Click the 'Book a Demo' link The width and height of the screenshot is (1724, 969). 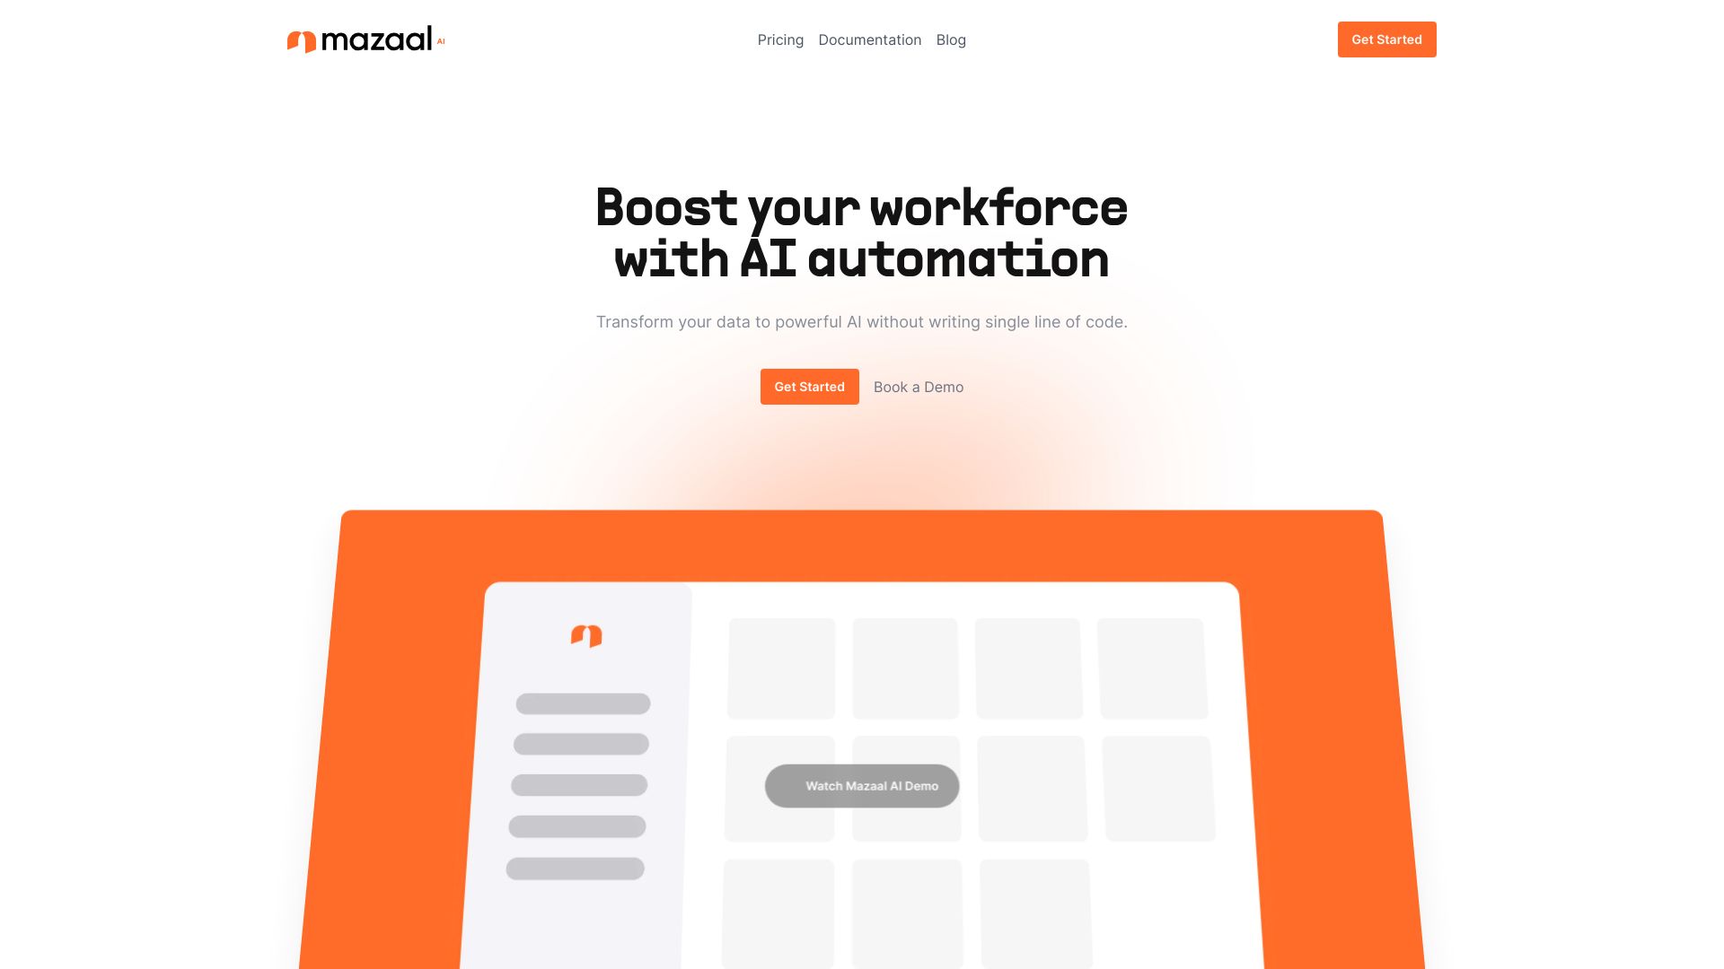coord(918,386)
